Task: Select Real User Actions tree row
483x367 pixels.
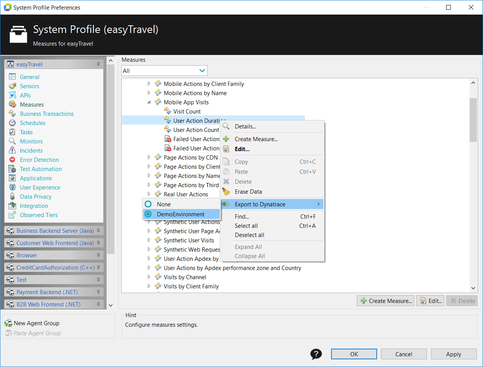Action: [x=186, y=194]
